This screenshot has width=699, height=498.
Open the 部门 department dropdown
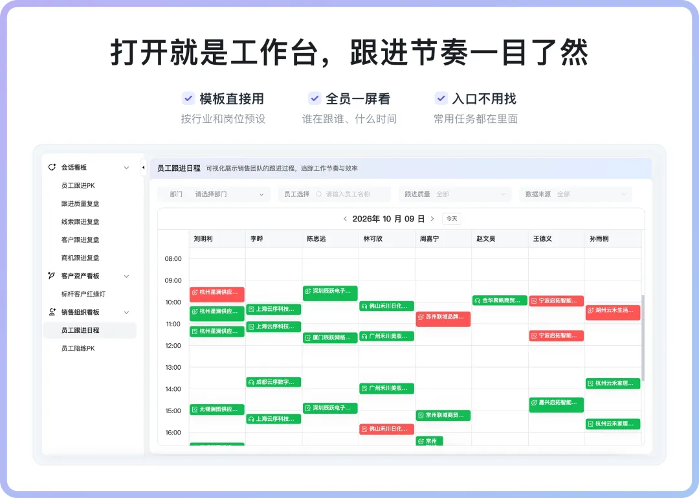point(214,194)
